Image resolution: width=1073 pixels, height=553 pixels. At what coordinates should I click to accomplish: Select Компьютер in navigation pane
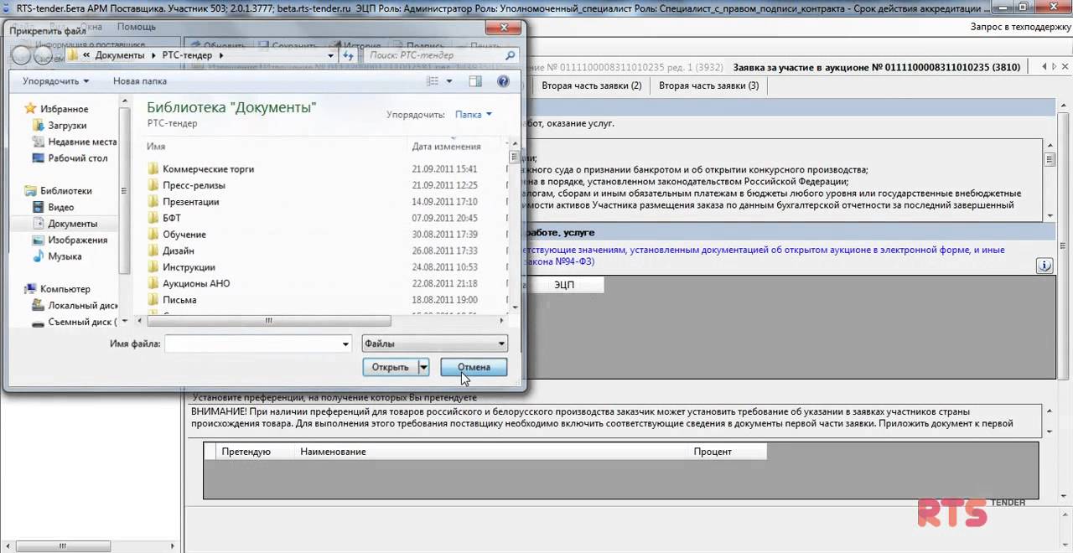click(65, 289)
